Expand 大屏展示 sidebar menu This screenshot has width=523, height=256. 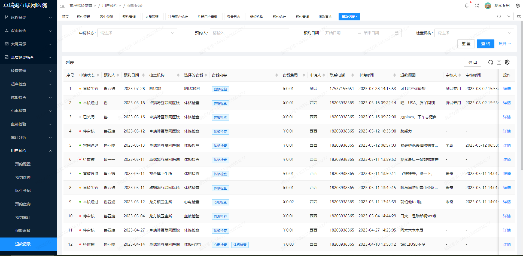pos(29,44)
